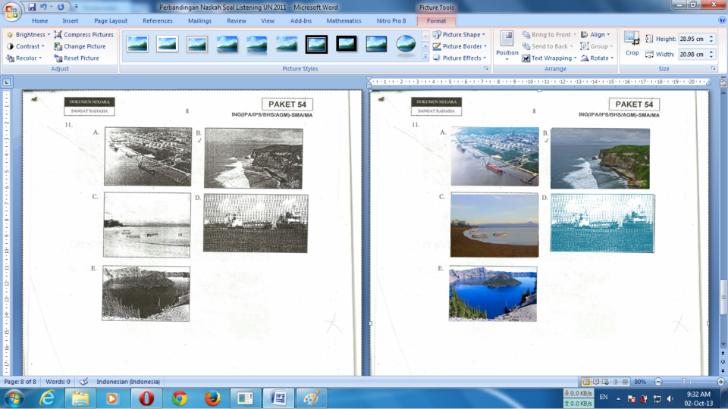Click the Picture Effects button
Screen dimensions: 728x409
click(x=460, y=58)
